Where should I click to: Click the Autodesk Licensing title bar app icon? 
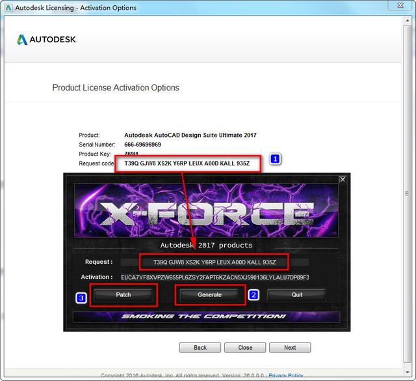[x=8, y=8]
